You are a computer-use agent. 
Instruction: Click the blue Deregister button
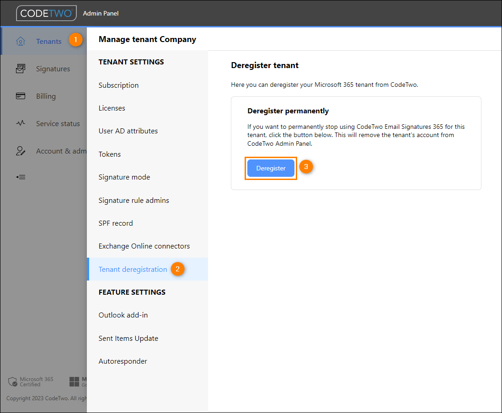point(271,168)
